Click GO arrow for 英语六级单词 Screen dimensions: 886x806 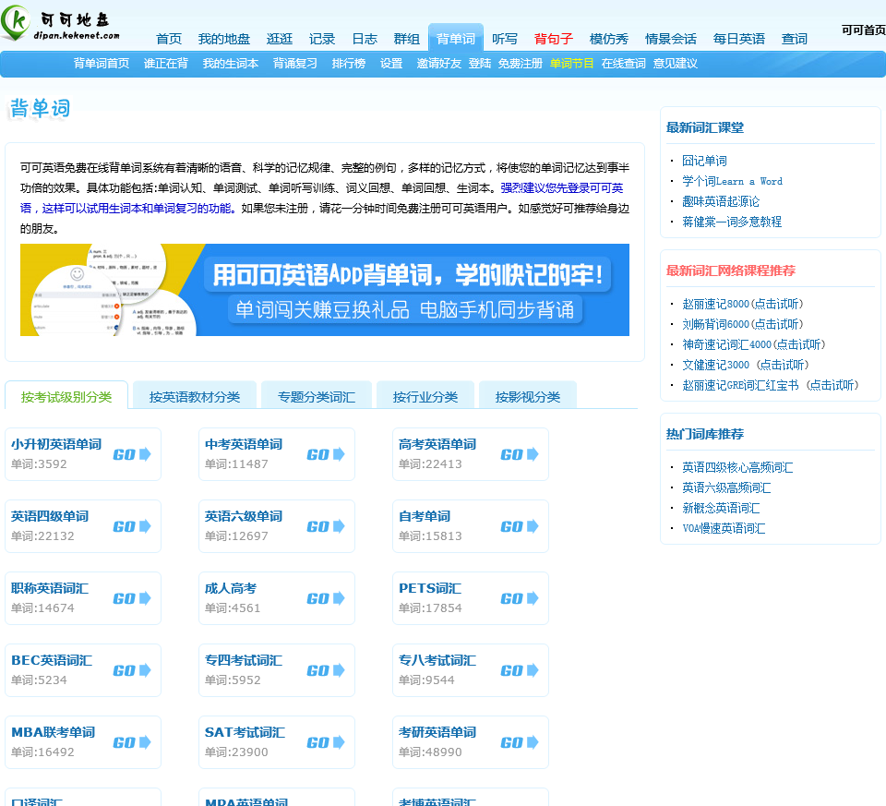tap(326, 526)
